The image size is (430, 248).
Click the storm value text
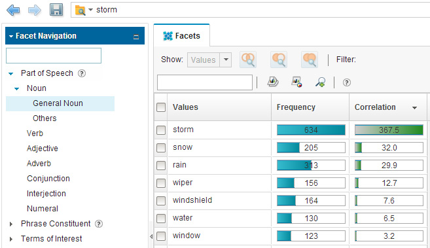coord(183,130)
